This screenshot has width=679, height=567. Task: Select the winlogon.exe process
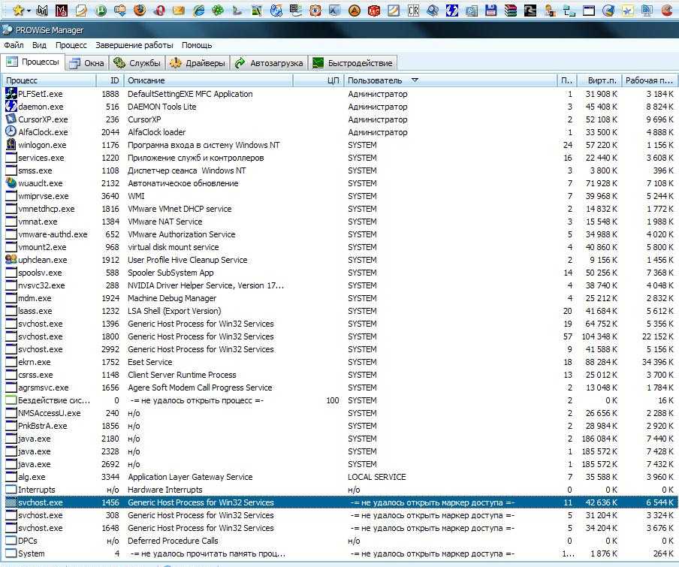[339, 145]
